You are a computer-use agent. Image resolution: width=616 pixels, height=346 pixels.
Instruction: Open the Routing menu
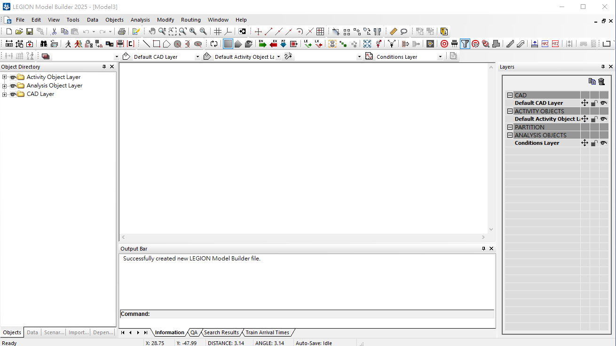pos(190,20)
